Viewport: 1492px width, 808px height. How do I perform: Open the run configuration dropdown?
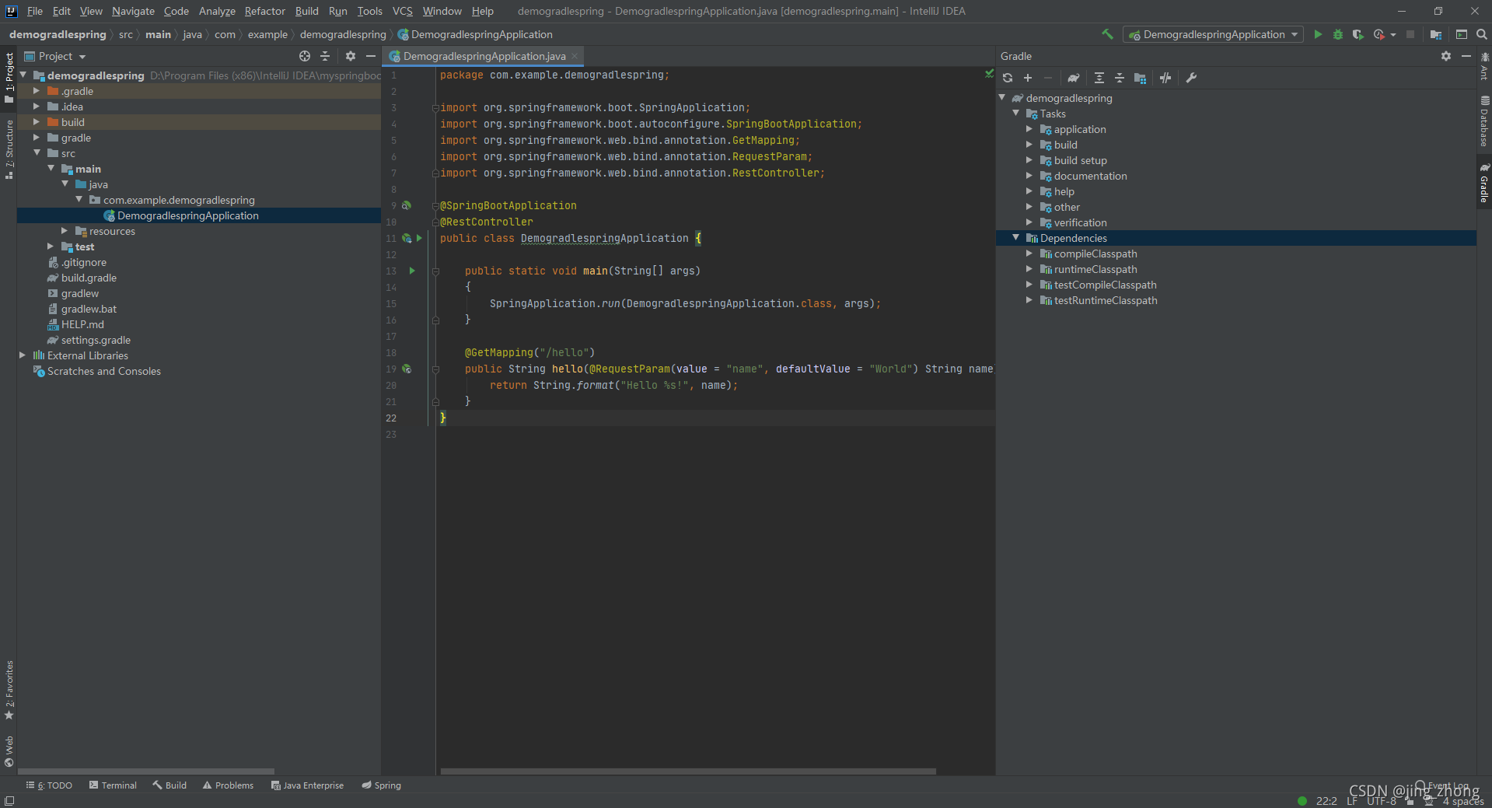click(1213, 34)
